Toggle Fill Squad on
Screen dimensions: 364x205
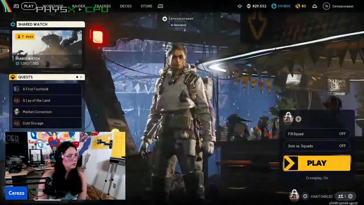tap(317, 134)
